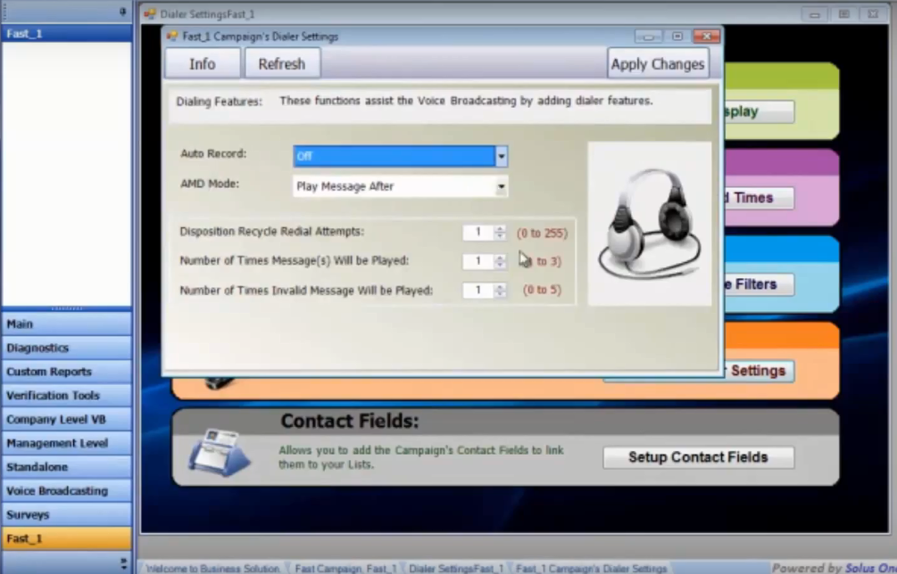897x574 pixels.
Task: Switch to Fast_1 Campaign's Dialer Settings tab
Action: click(591, 569)
